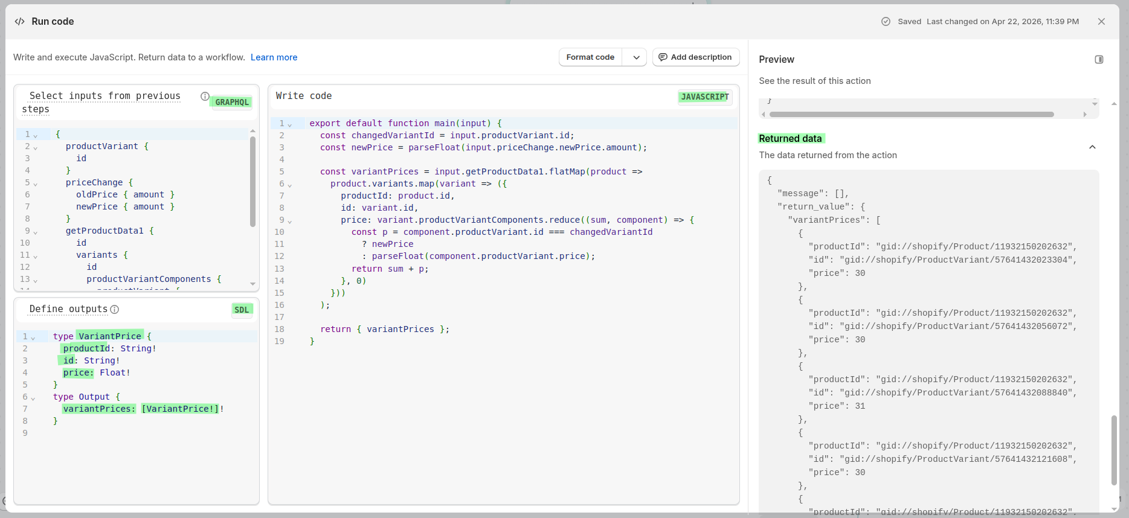Close the Run code dialog
Viewport: 1129px width, 518px height.
(1101, 22)
